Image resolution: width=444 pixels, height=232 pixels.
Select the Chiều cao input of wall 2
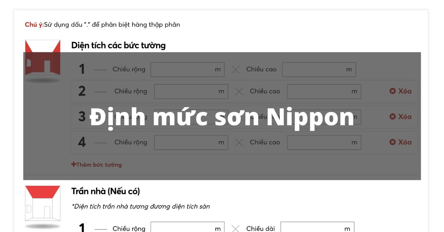click(320, 92)
